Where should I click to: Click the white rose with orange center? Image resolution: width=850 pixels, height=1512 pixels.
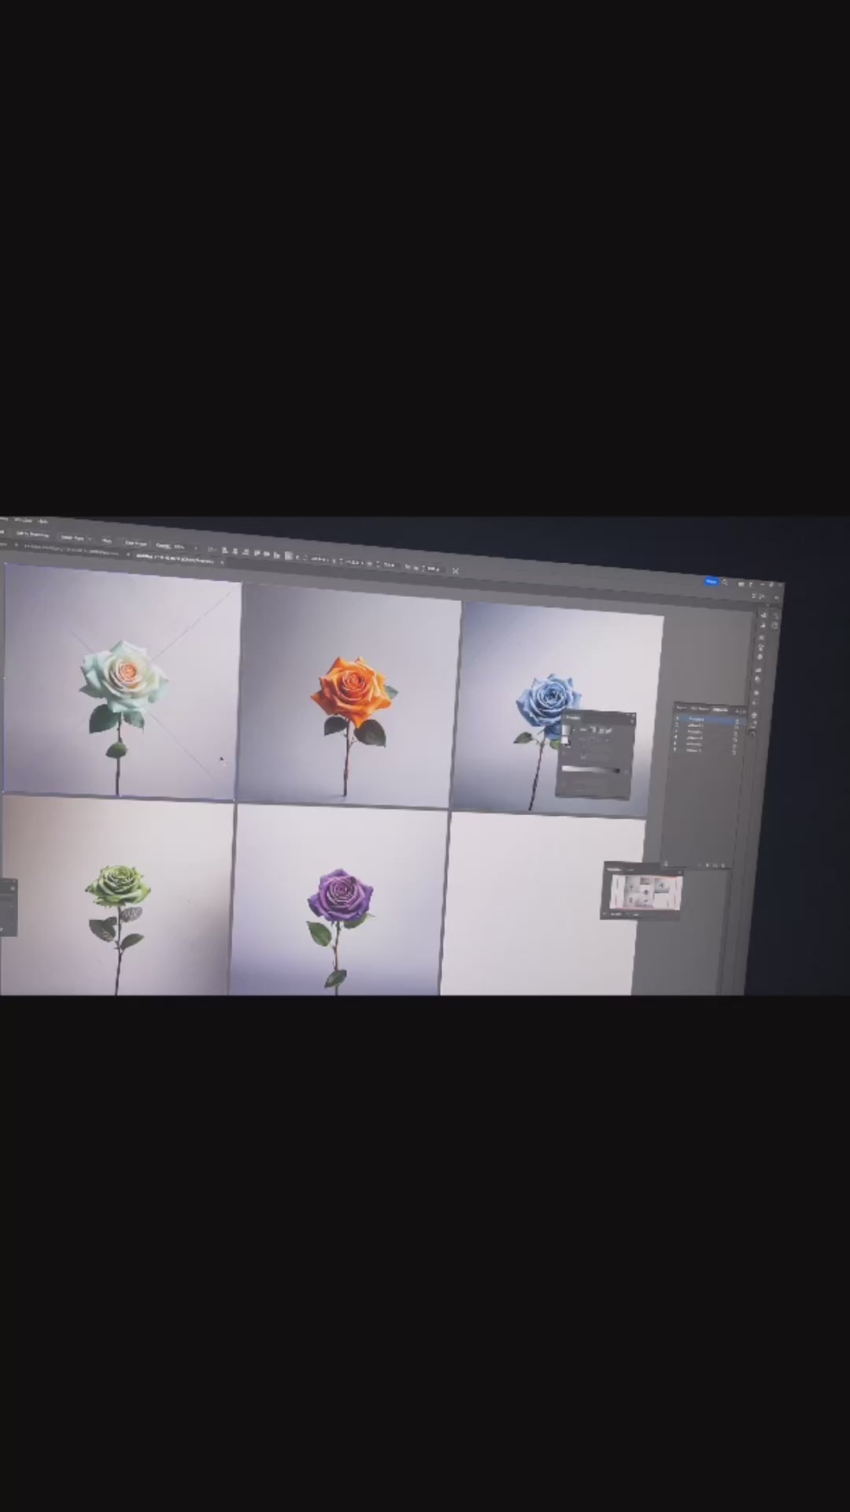click(x=124, y=672)
